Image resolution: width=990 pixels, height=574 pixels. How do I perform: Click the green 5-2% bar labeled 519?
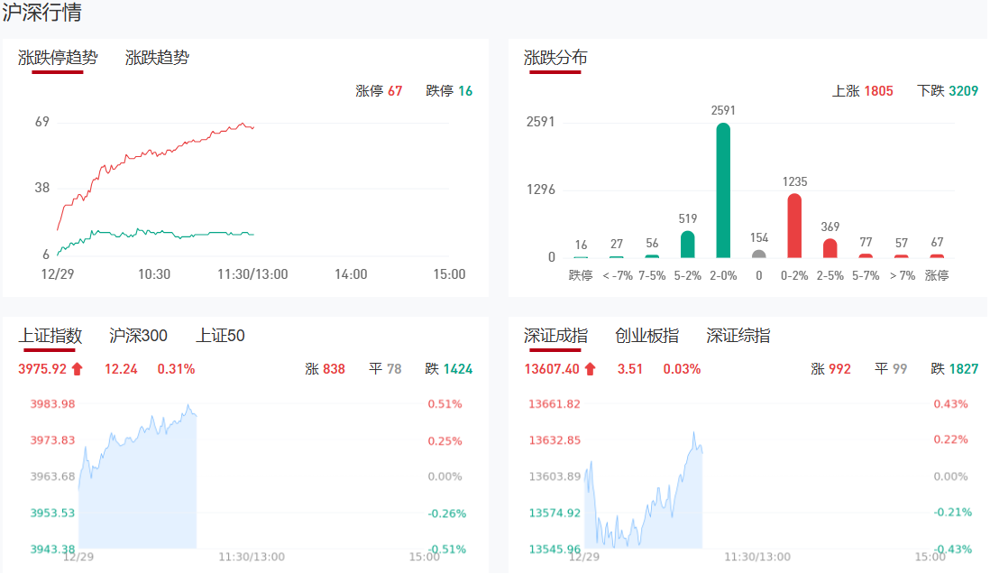click(x=687, y=245)
